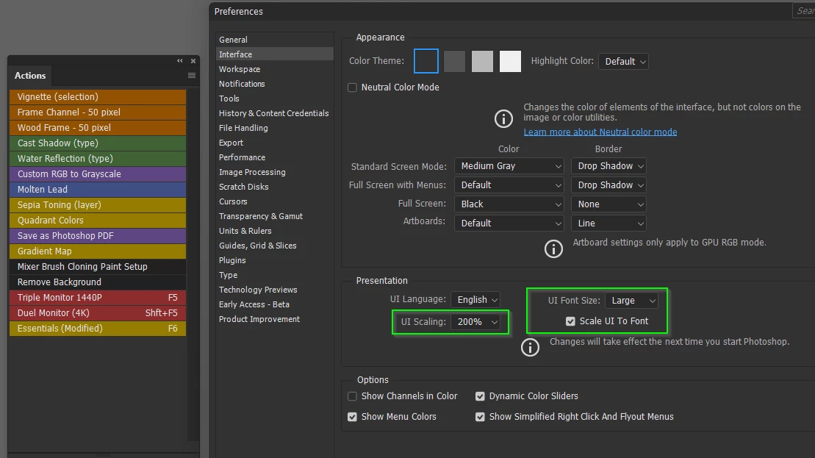Open Learn more about Neutral color mode link
815x458 pixels.
pyautogui.click(x=600, y=132)
